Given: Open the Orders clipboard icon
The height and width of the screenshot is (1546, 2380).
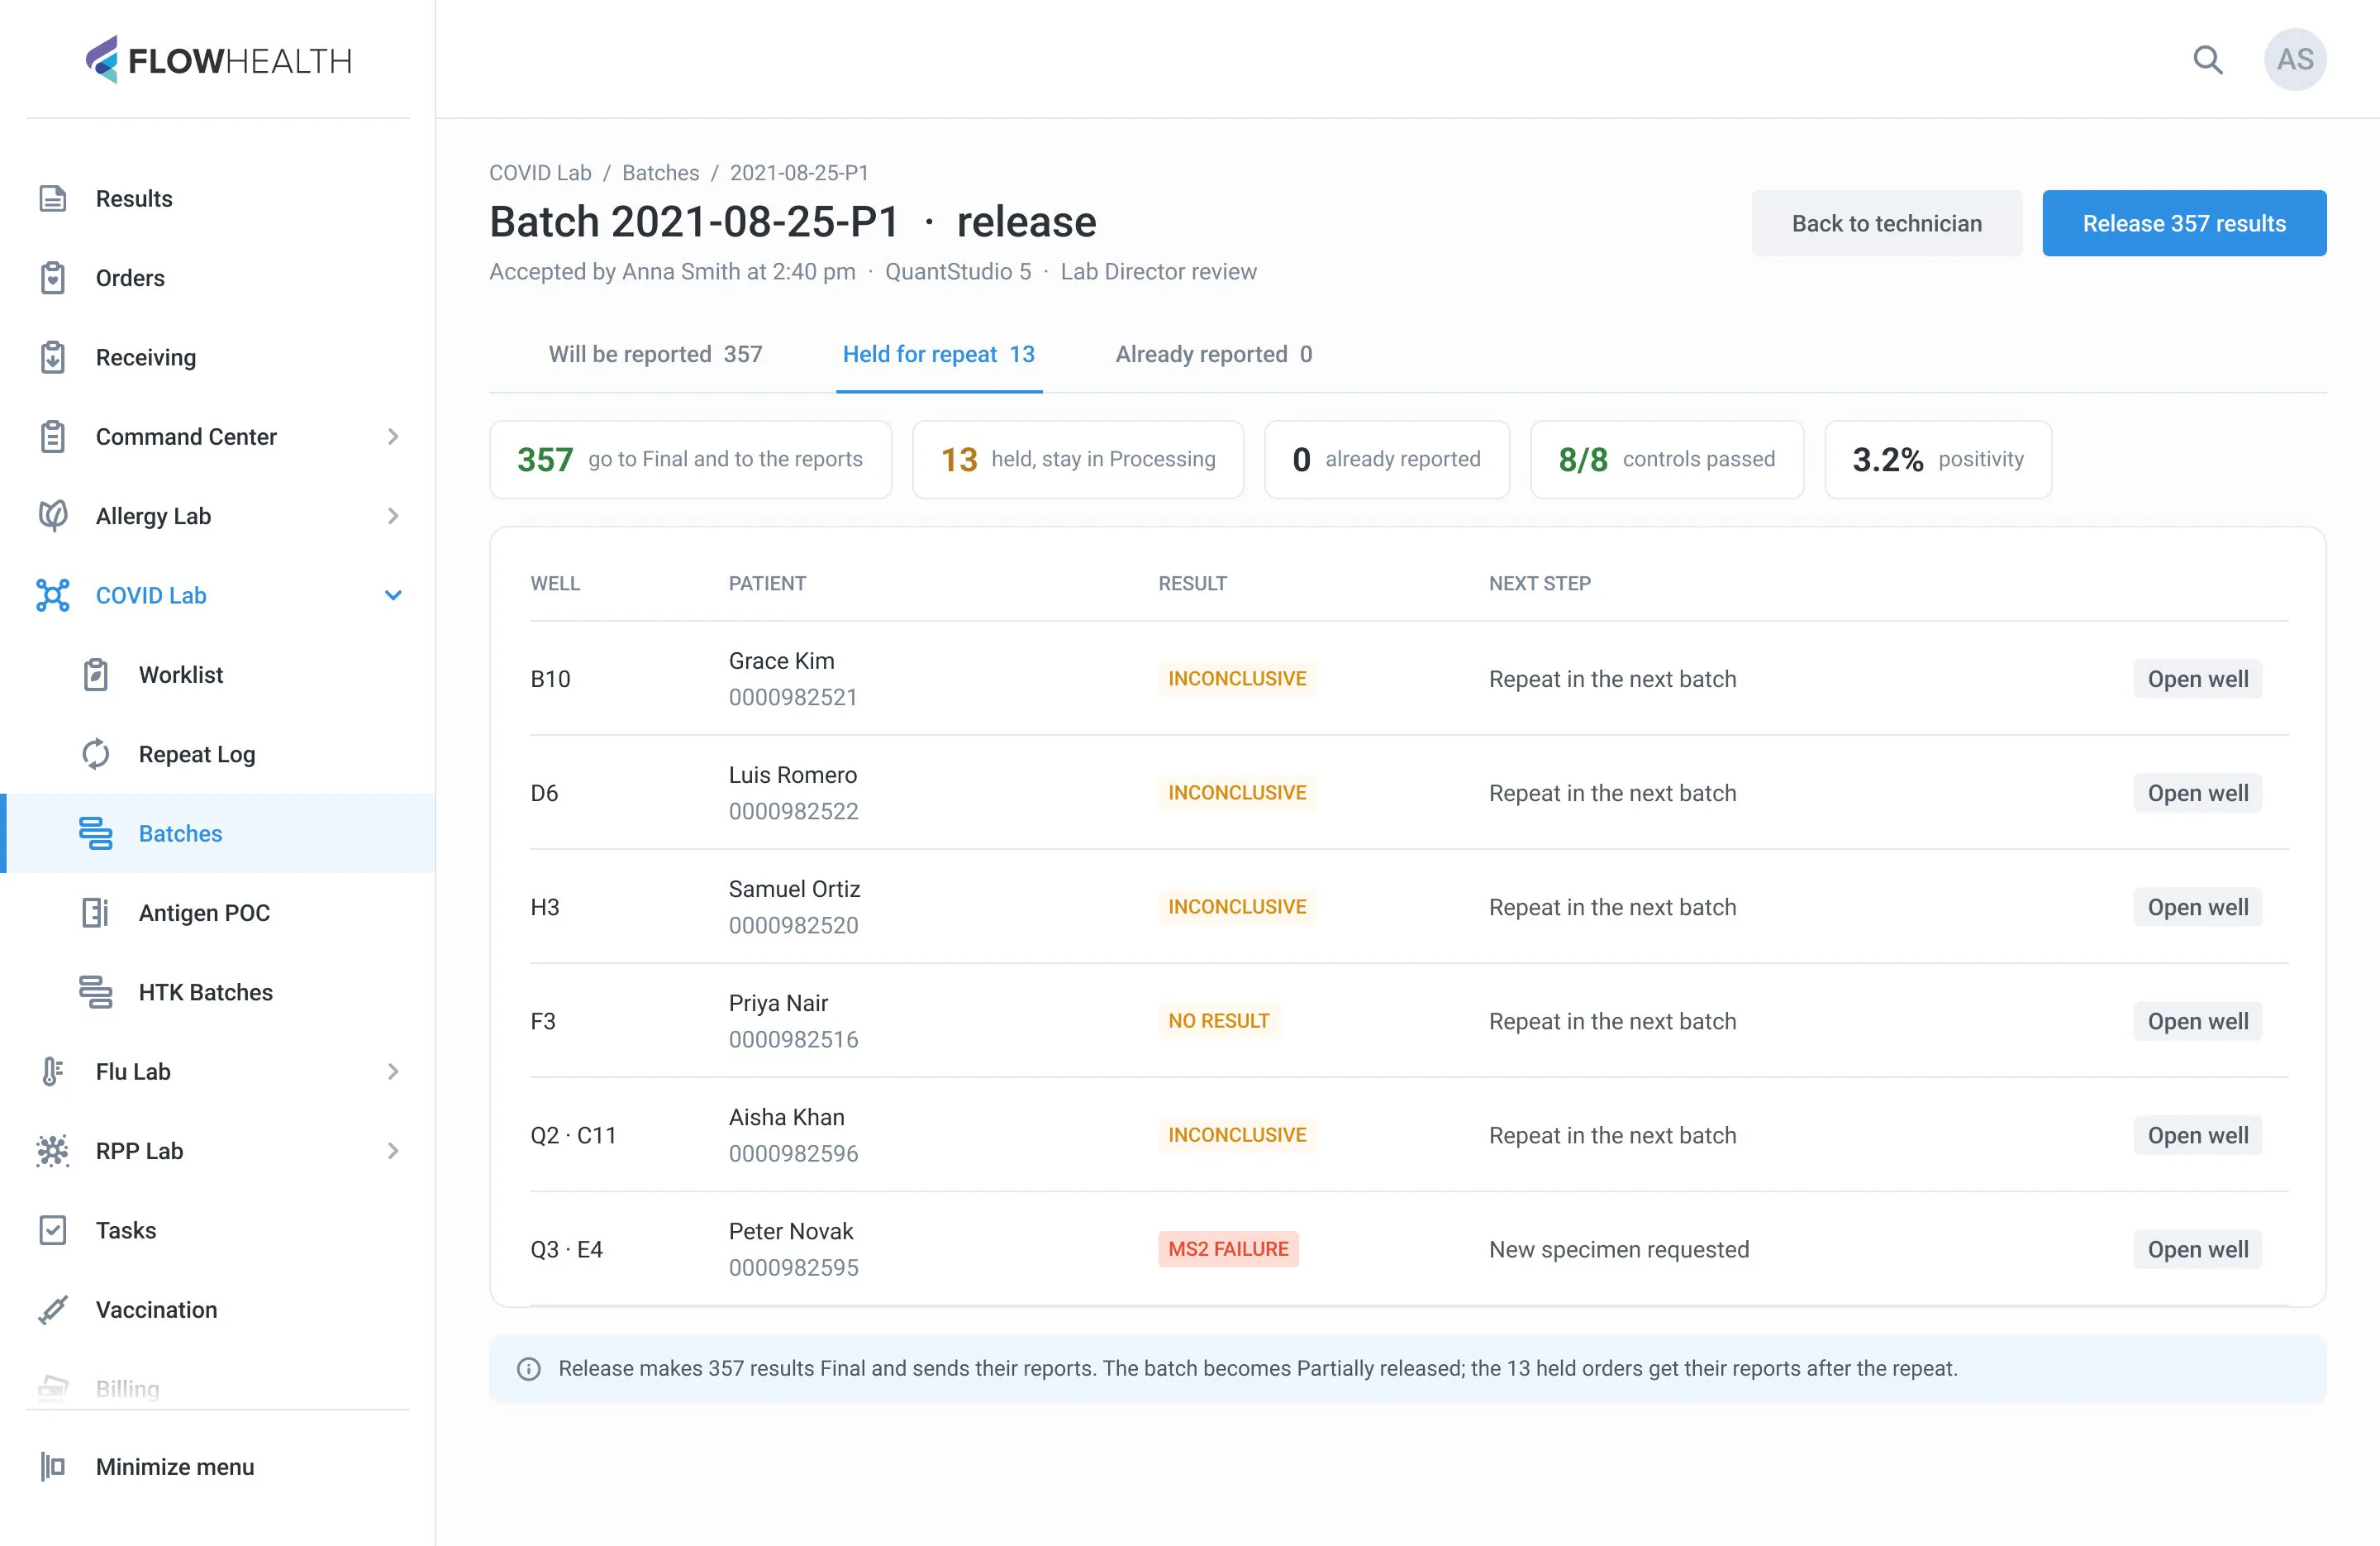Looking at the screenshot, I should 53,278.
